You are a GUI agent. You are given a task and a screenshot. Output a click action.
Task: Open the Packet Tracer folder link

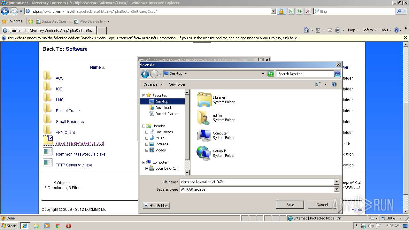click(x=68, y=111)
